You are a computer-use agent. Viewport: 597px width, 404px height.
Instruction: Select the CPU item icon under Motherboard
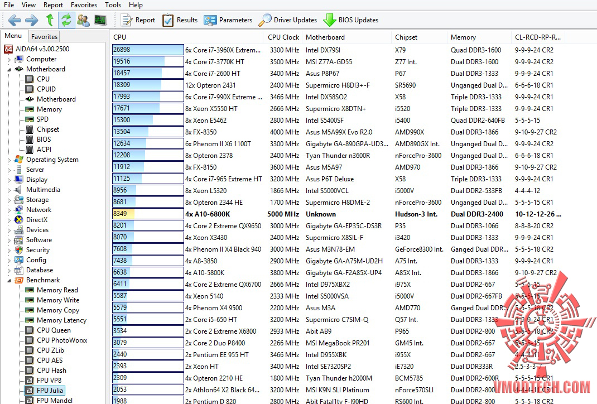click(30, 79)
